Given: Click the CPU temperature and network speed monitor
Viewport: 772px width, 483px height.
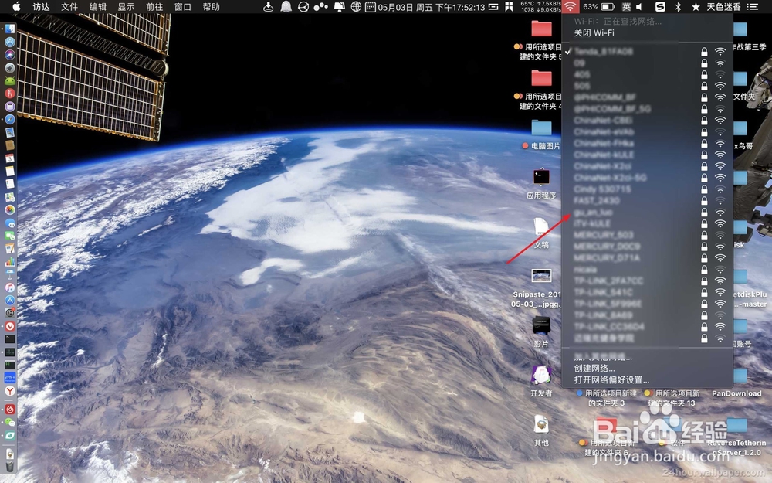Looking at the screenshot, I should coord(540,7).
